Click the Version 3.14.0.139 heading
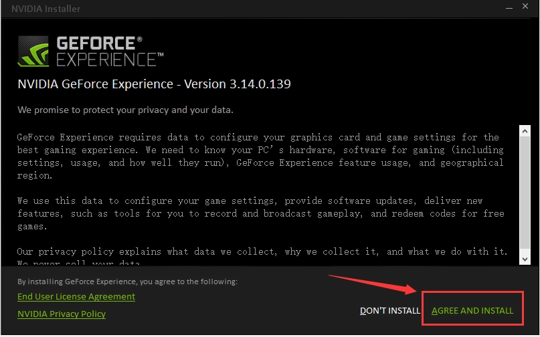Image resolution: width=540 pixels, height=337 pixels. (x=154, y=85)
